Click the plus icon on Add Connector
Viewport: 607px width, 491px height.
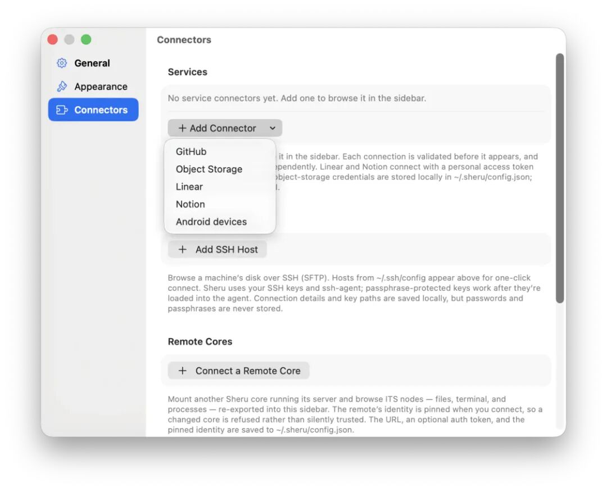click(x=182, y=128)
